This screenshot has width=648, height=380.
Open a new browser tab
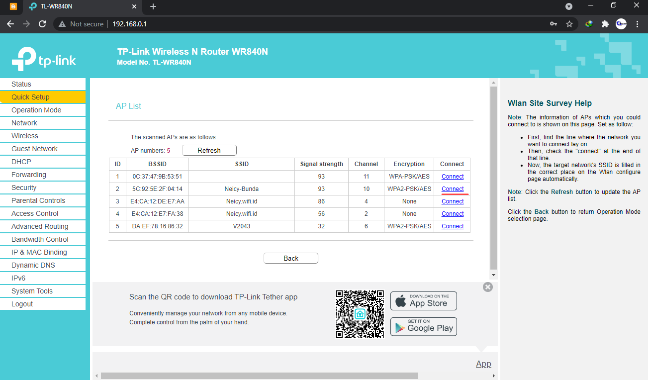tap(153, 6)
